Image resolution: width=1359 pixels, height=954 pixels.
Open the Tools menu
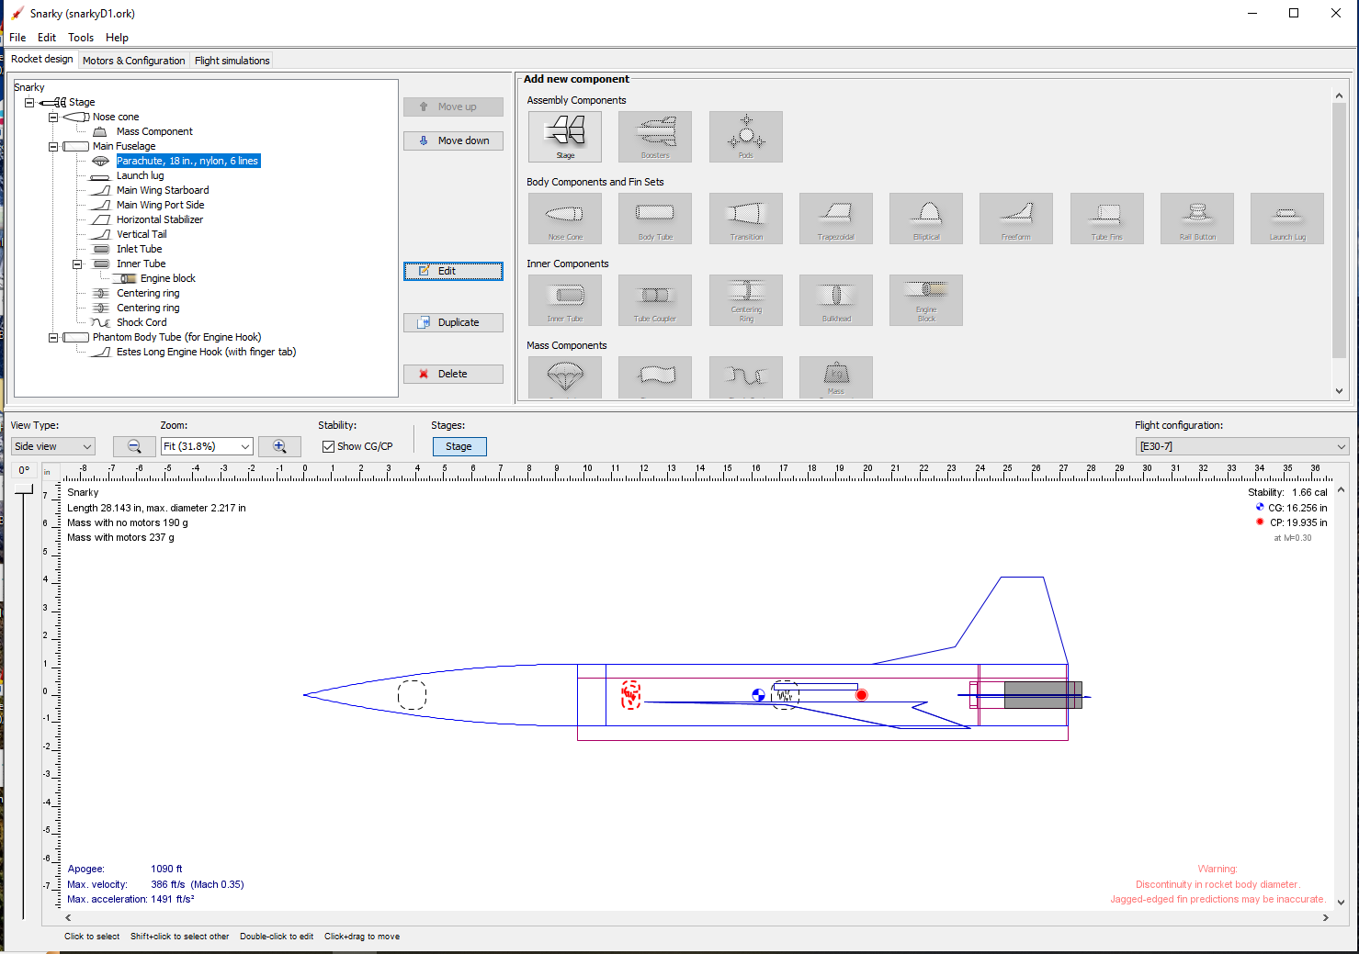[80, 38]
